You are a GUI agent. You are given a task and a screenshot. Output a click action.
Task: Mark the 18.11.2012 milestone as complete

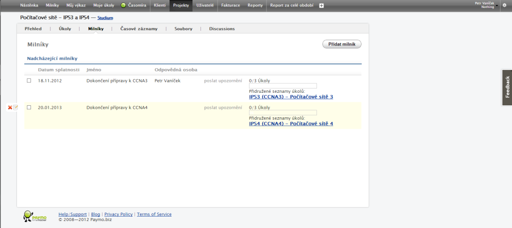pos(28,80)
